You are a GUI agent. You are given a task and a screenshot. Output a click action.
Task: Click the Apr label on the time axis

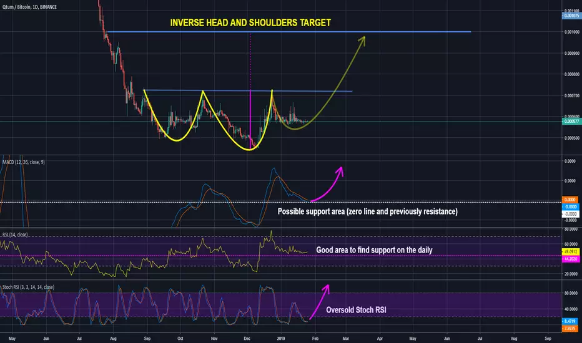pyautogui.click(x=380, y=339)
